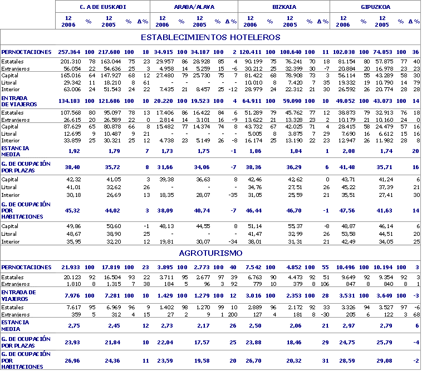
Task: Select the PERNOCTACIONES row label under hotels
Action: pyautogui.click(x=27, y=51)
